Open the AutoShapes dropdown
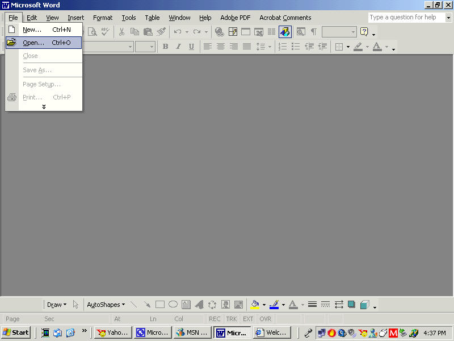Screen dimensions: 454x341 [106, 305]
